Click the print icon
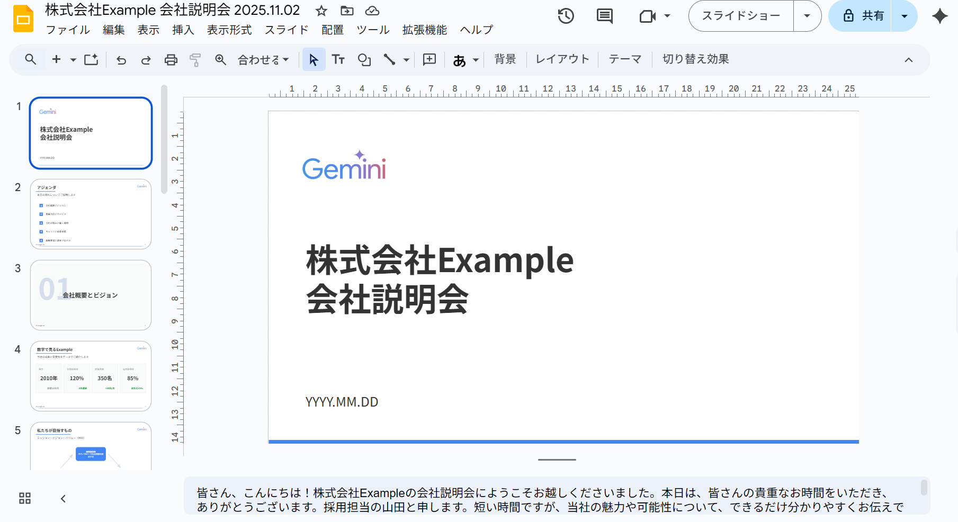 coord(171,60)
